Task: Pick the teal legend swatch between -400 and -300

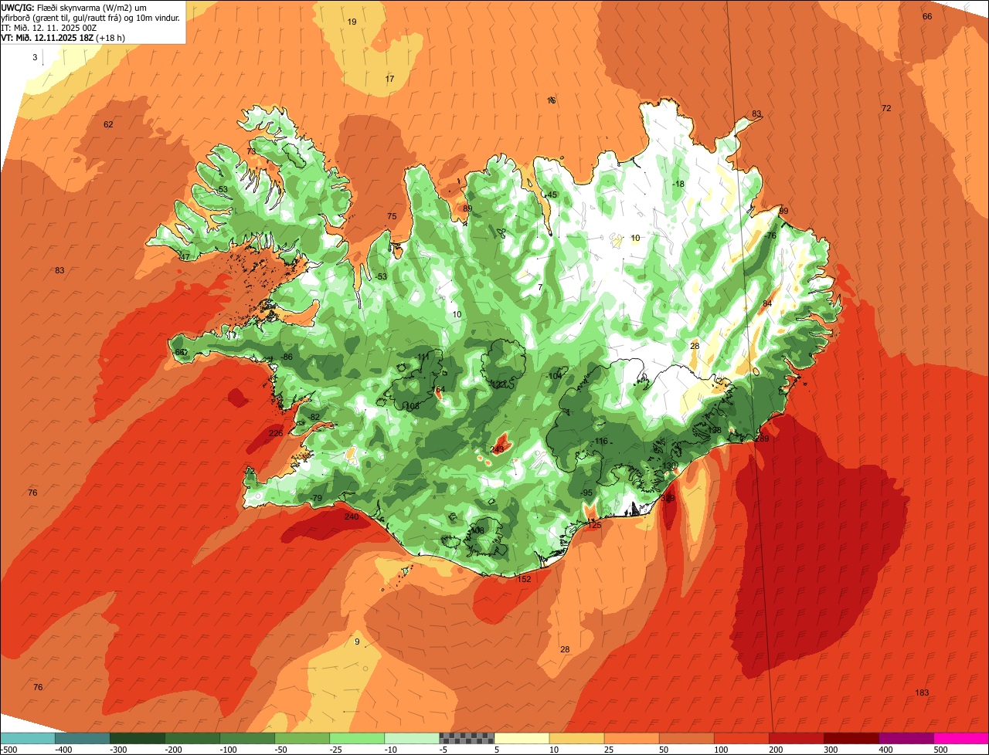Action: (83, 738)
